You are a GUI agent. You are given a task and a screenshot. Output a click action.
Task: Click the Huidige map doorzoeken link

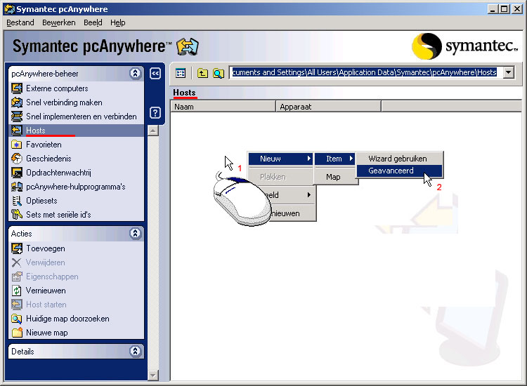coord(67,319)
